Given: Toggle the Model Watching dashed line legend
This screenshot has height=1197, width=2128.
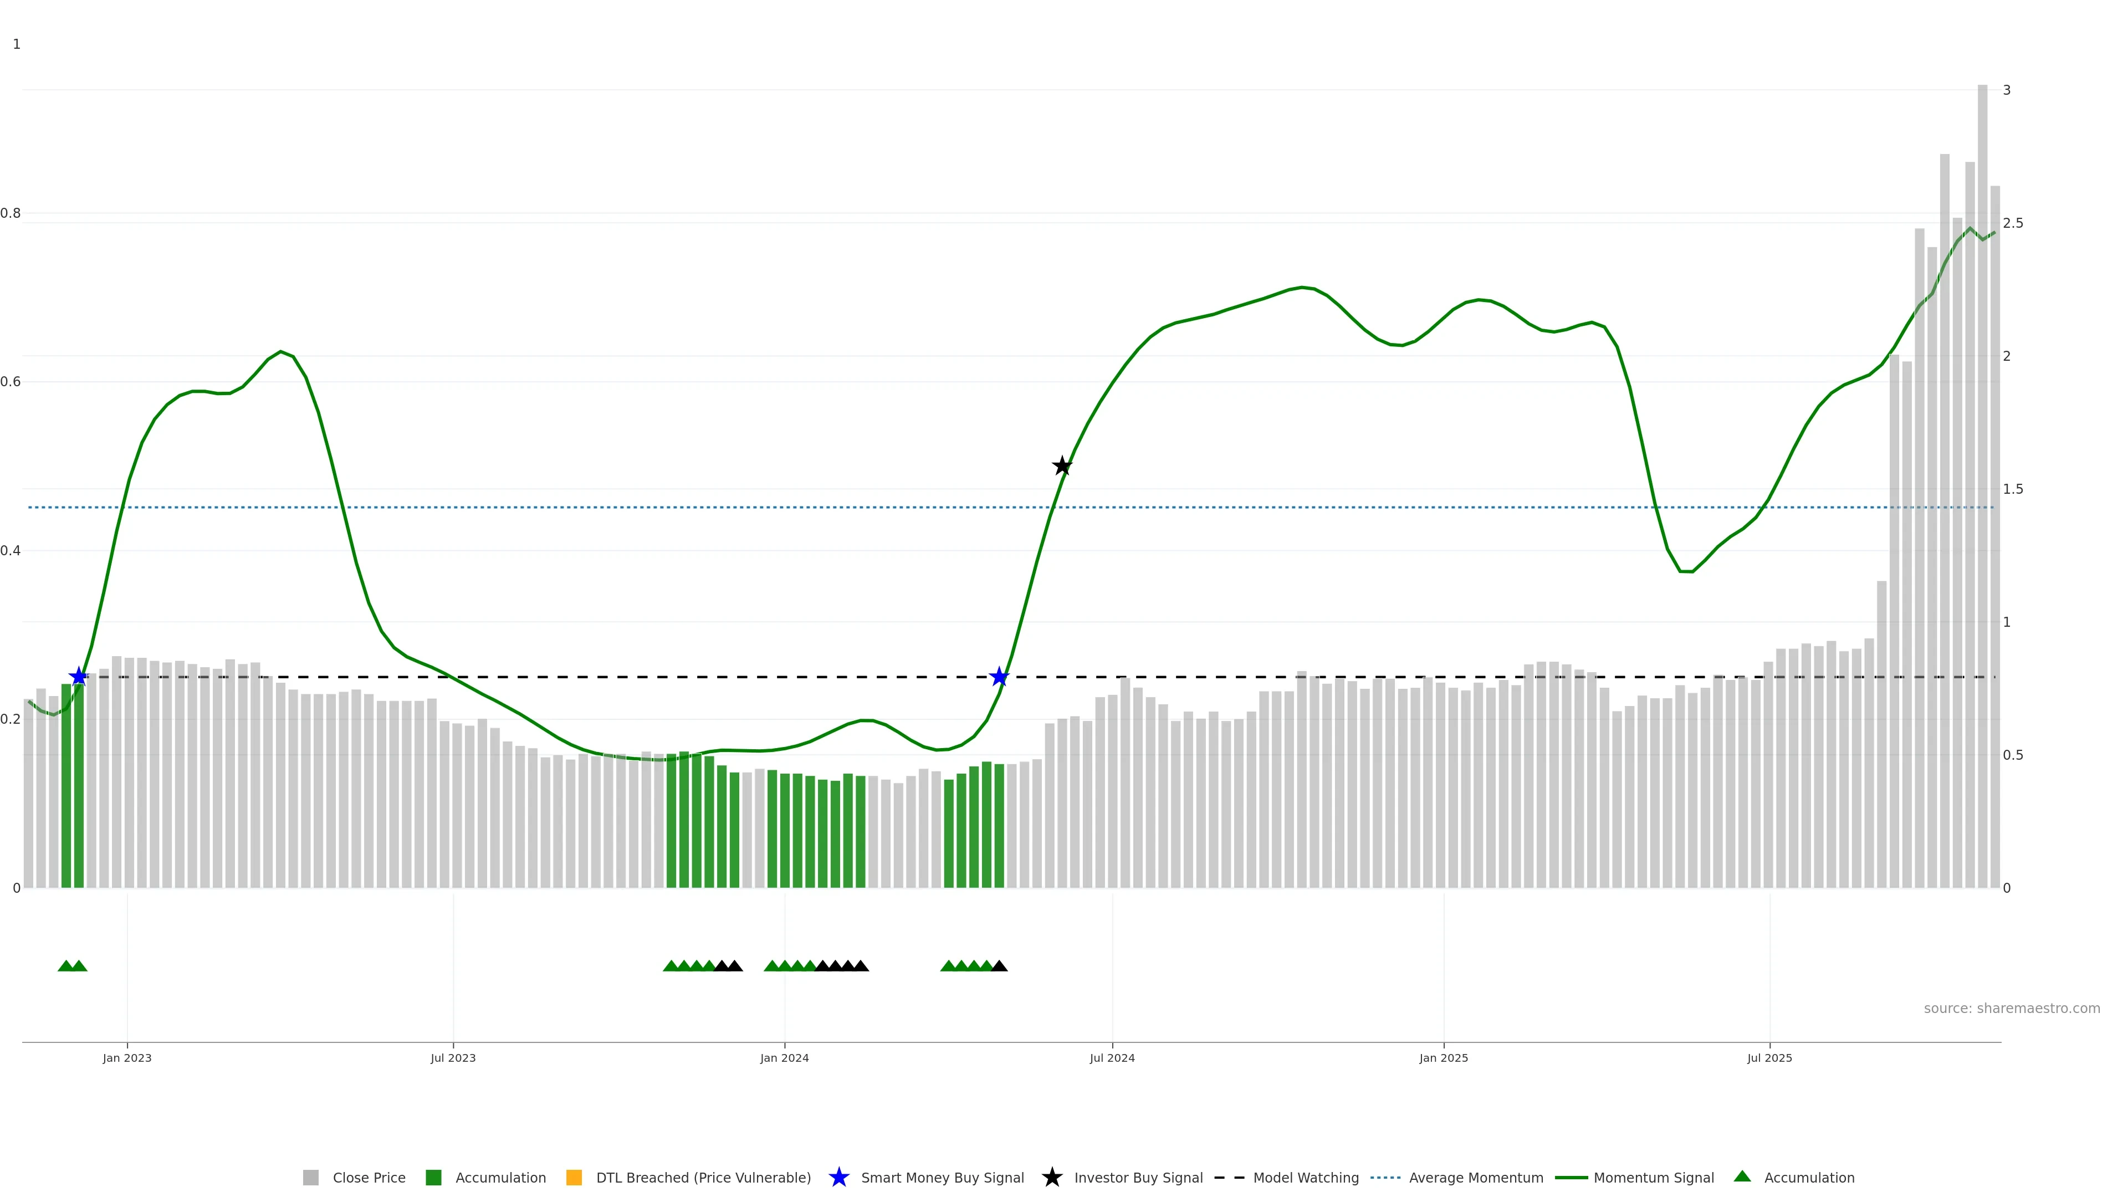Looking at the screenshot, I should tap(1229, 1177).
